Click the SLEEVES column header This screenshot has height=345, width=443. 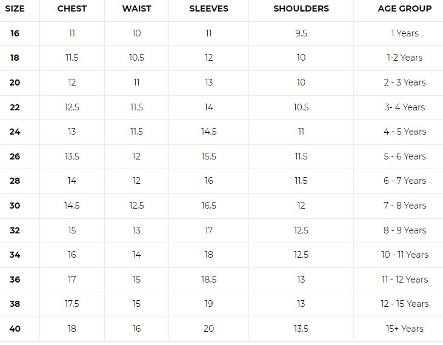click(208, 8)
